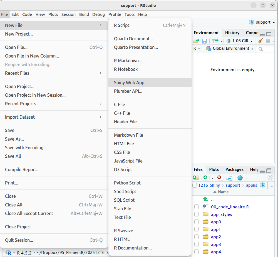
Task: Toggle the select-all checkbox in breadcrumb bar
Action: point(195,185)
